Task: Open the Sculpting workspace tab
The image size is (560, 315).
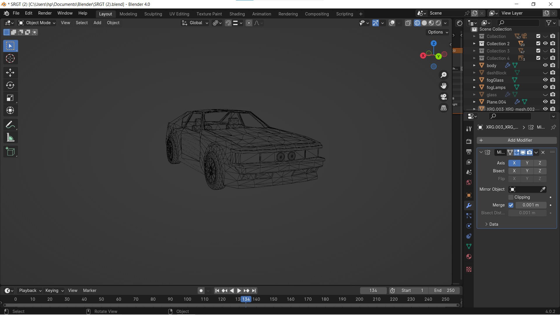Action: point(153,14)
